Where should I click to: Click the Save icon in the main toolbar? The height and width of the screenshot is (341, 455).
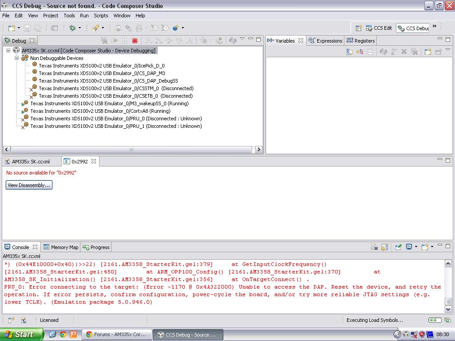[27, 28]
